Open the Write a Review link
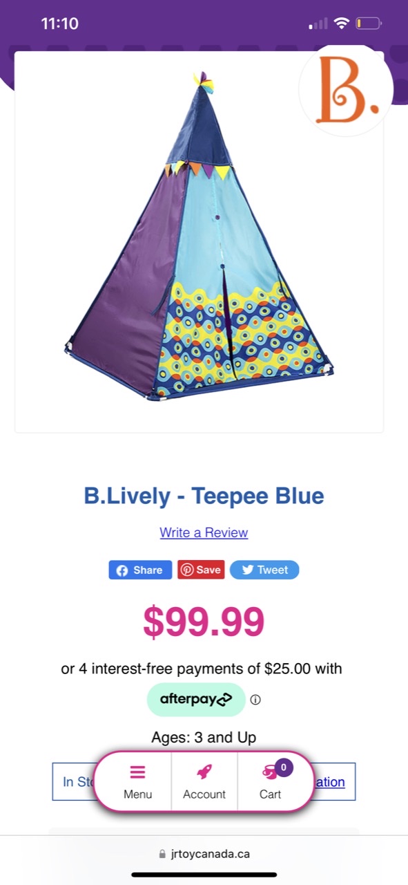Viewport: 408px width, 885px height. 204,532
